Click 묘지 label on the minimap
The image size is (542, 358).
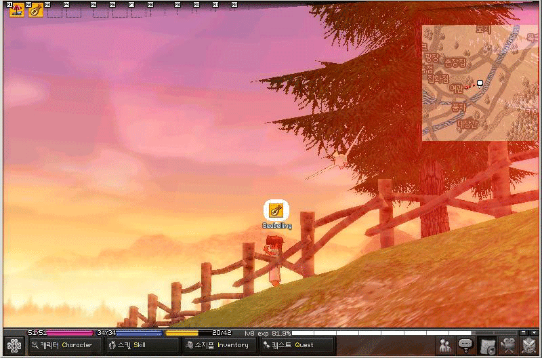tap(483, 29)
